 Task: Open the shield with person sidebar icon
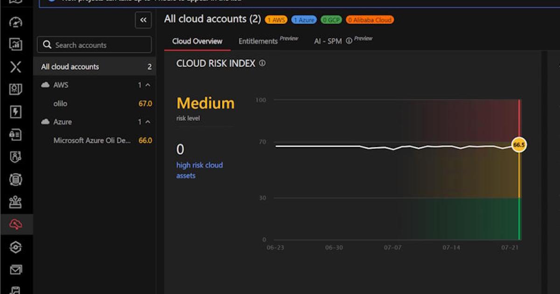pos(16,157)
